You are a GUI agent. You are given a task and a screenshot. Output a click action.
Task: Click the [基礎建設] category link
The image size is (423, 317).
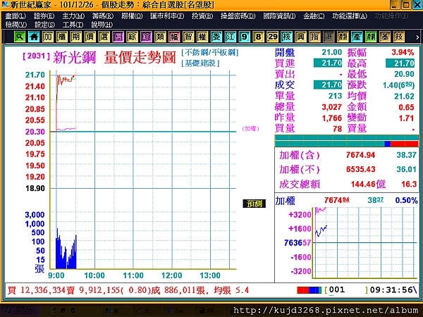200,63
